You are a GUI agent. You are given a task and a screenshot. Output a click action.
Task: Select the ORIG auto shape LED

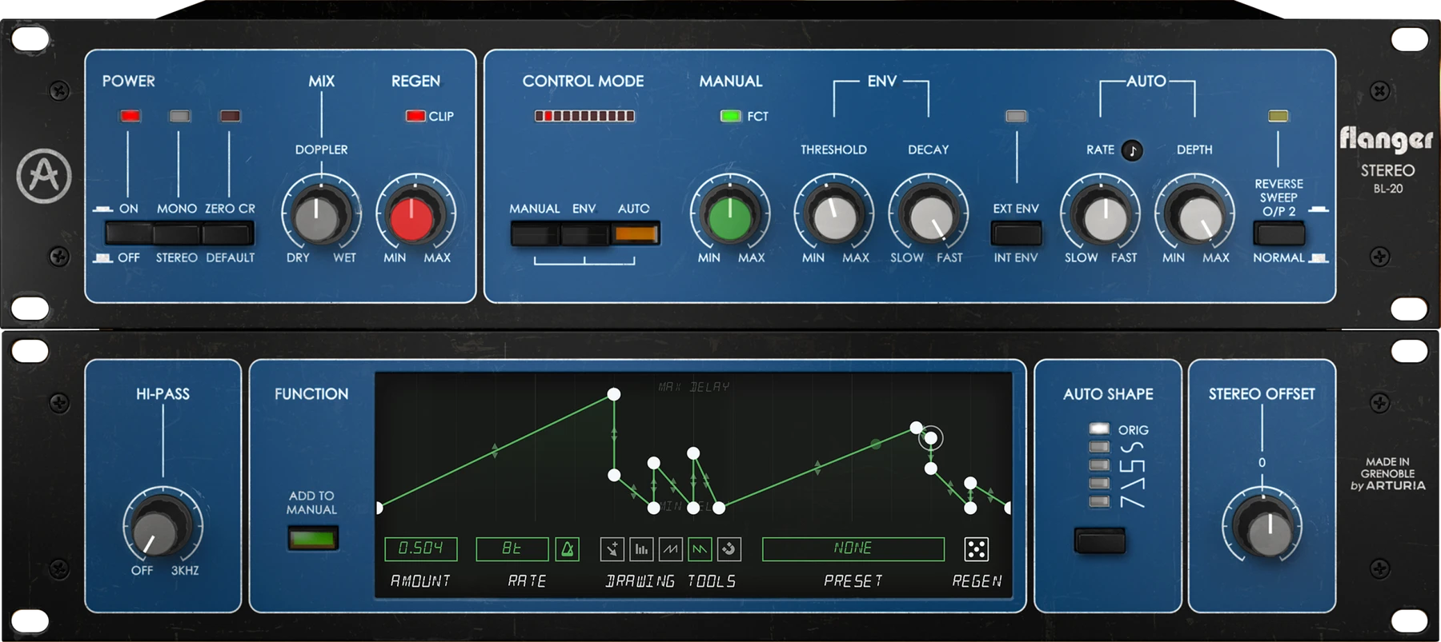pyautogui.click(x=1099, y=429)
